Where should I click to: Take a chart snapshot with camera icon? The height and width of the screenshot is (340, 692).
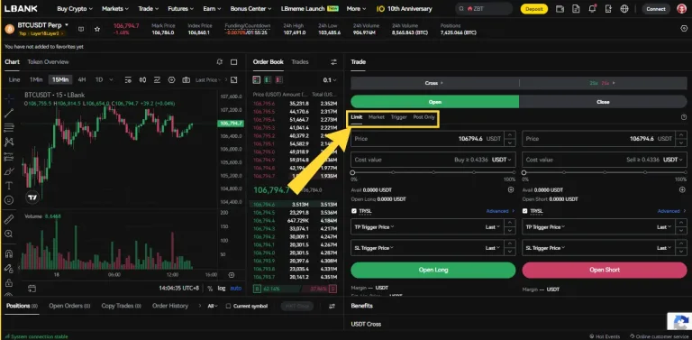coord(187,80)
